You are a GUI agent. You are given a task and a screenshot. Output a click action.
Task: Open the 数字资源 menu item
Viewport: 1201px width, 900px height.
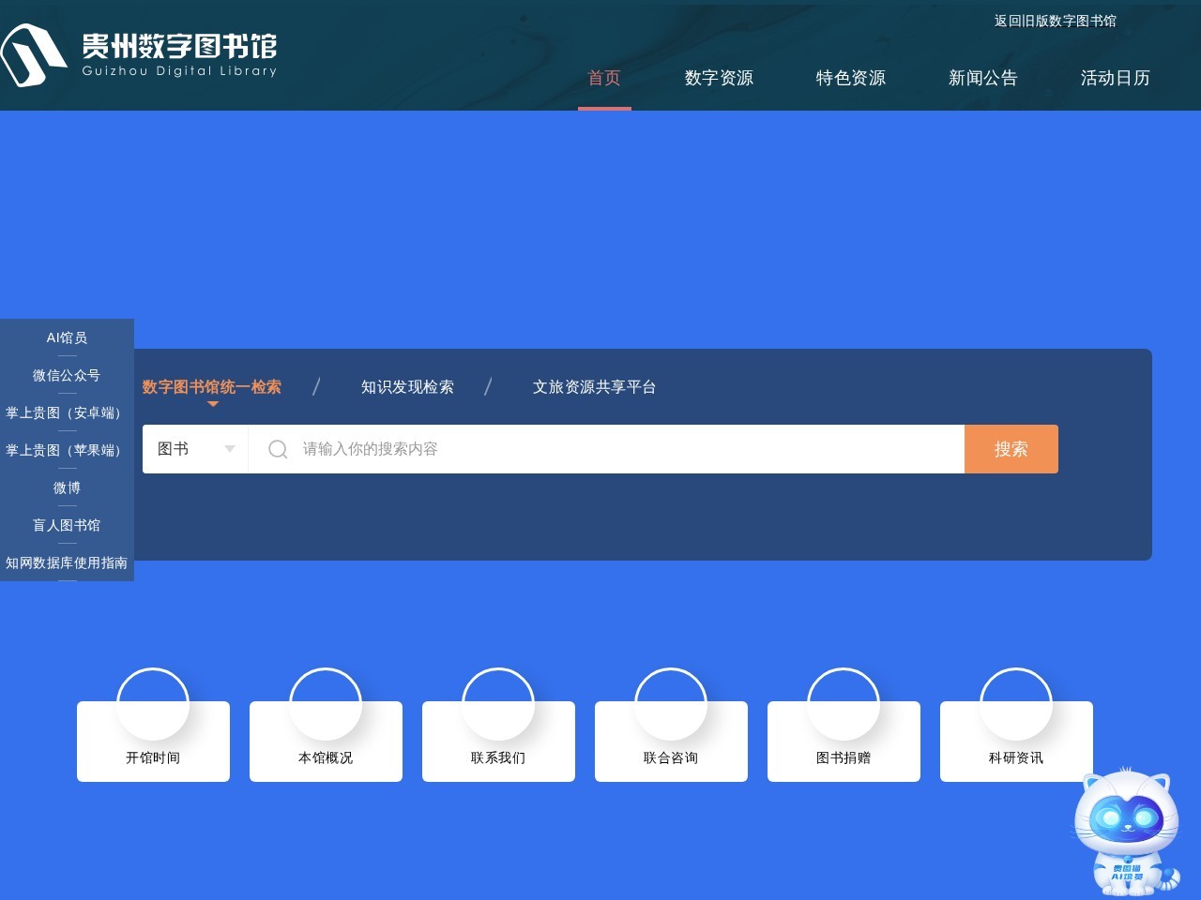pos(719,79)
